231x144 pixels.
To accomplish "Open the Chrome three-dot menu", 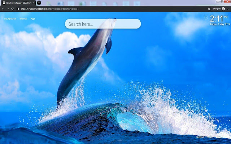I will point(228,9).
